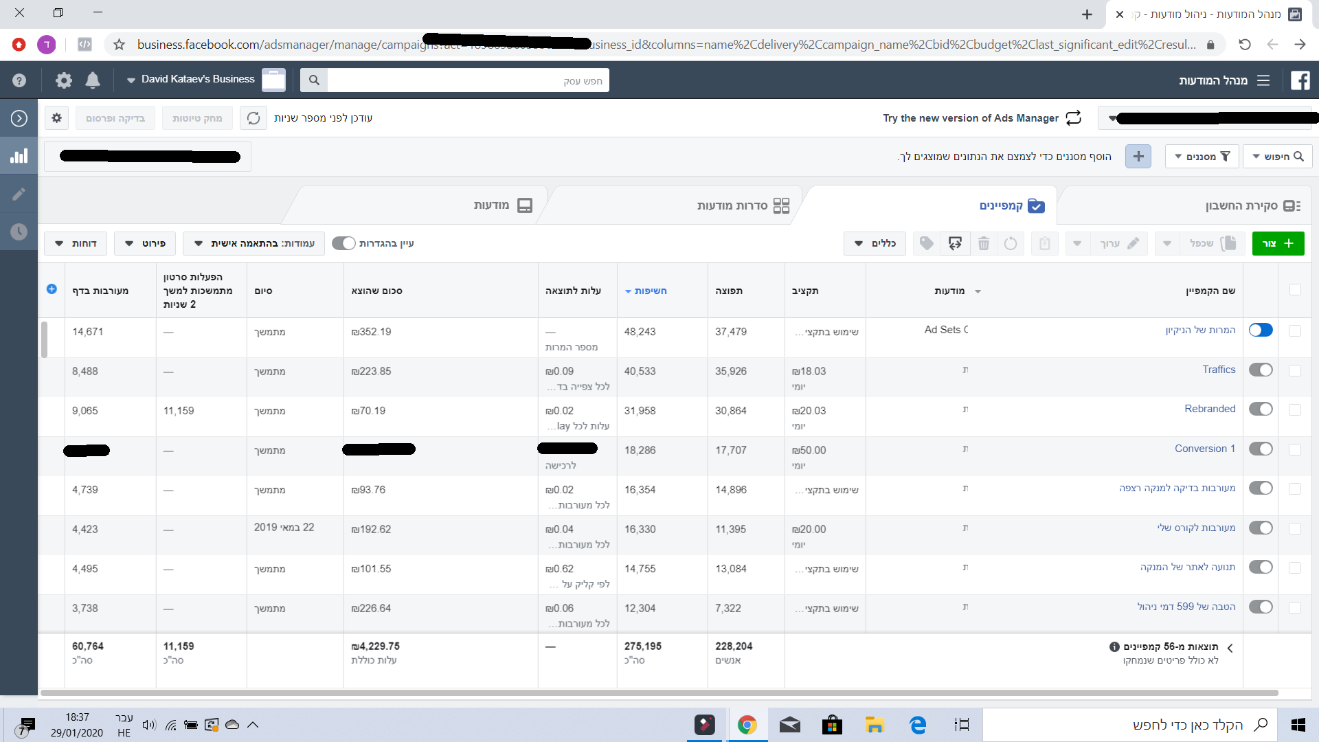The width and height of the screenshot is (1319, 742).
Task: Expand the David Kataev's Business dropdown
Action: pos(131,80)
